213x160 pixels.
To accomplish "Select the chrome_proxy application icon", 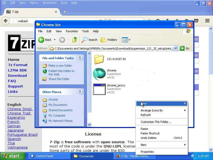I will [x=99, y=89].
